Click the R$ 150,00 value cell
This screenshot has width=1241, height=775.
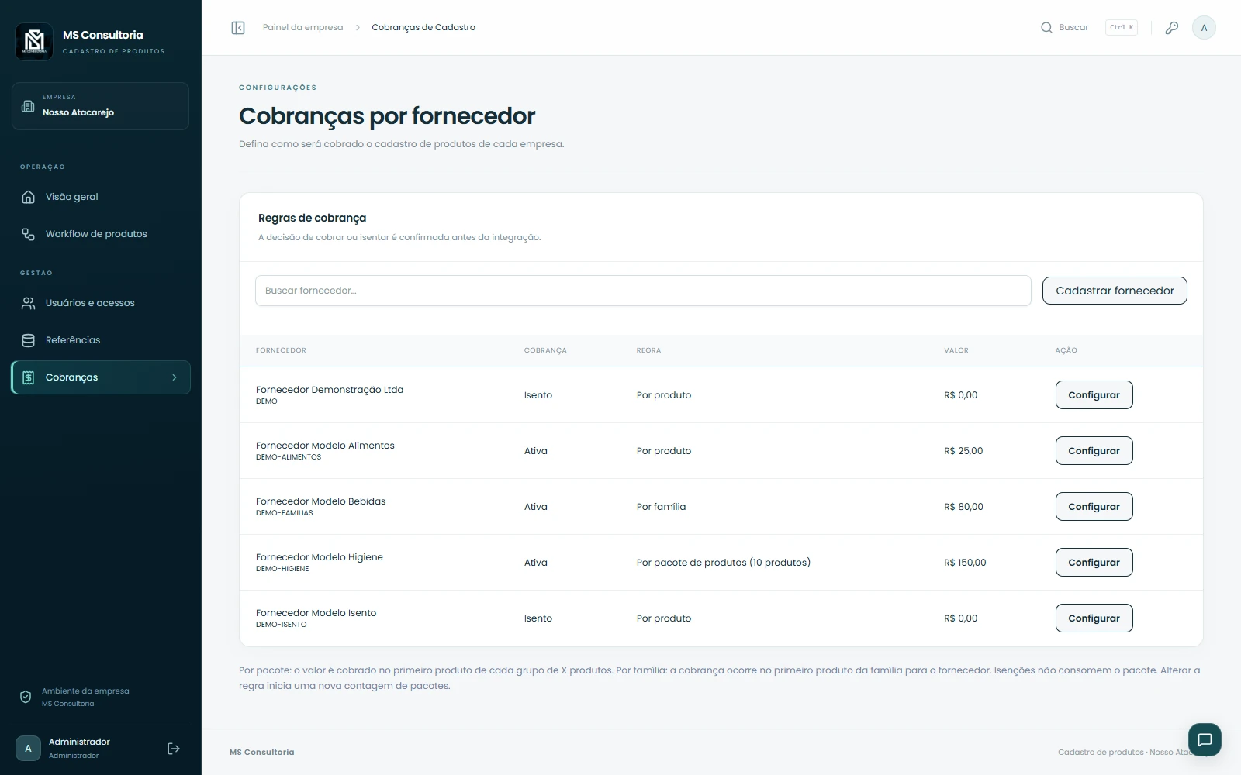pos(965,563)
